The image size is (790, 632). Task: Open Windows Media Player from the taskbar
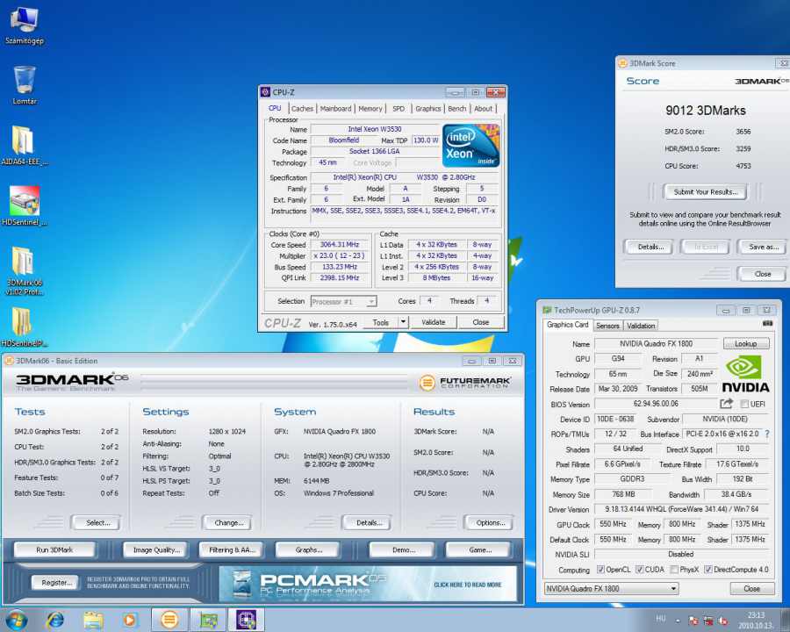pyautogui.click(x=130, y=620)
